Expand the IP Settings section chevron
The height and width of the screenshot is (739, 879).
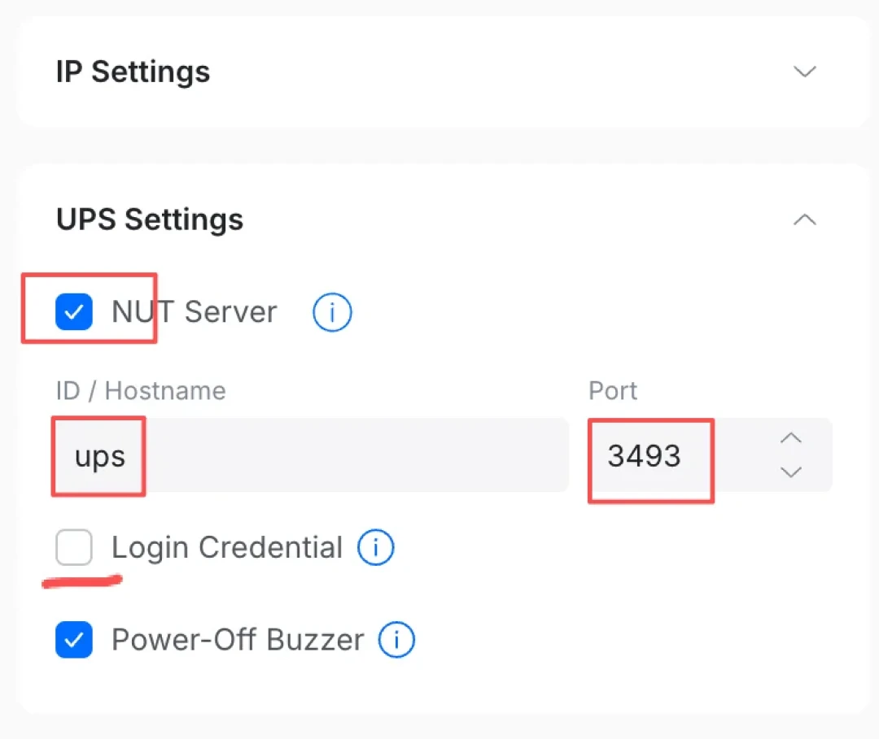click(804, 72)
